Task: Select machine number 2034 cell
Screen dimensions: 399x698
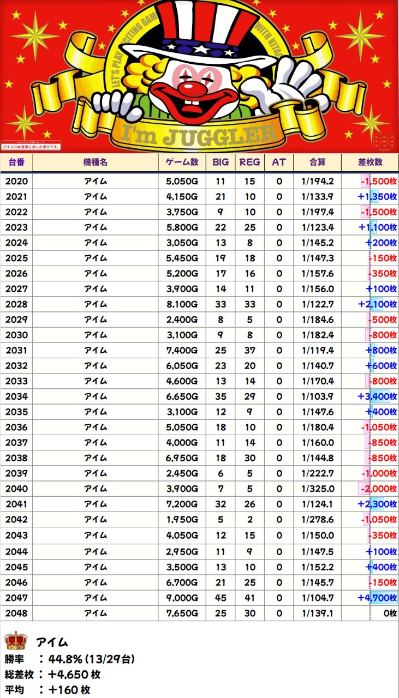Action: point(16,396)
